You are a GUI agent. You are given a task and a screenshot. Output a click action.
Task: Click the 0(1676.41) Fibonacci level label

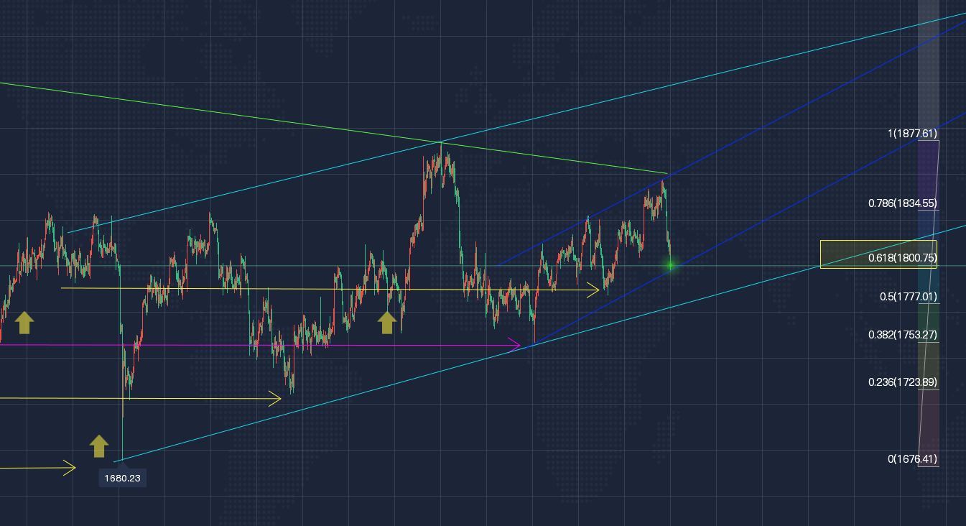[x=912, y=458]
